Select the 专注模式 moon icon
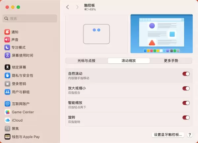The height and width of the screenshot is (143, 198). coord(7,48)
